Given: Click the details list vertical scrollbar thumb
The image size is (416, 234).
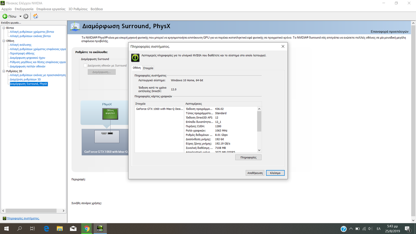Looking at the screenshot, I should (259, 121).
